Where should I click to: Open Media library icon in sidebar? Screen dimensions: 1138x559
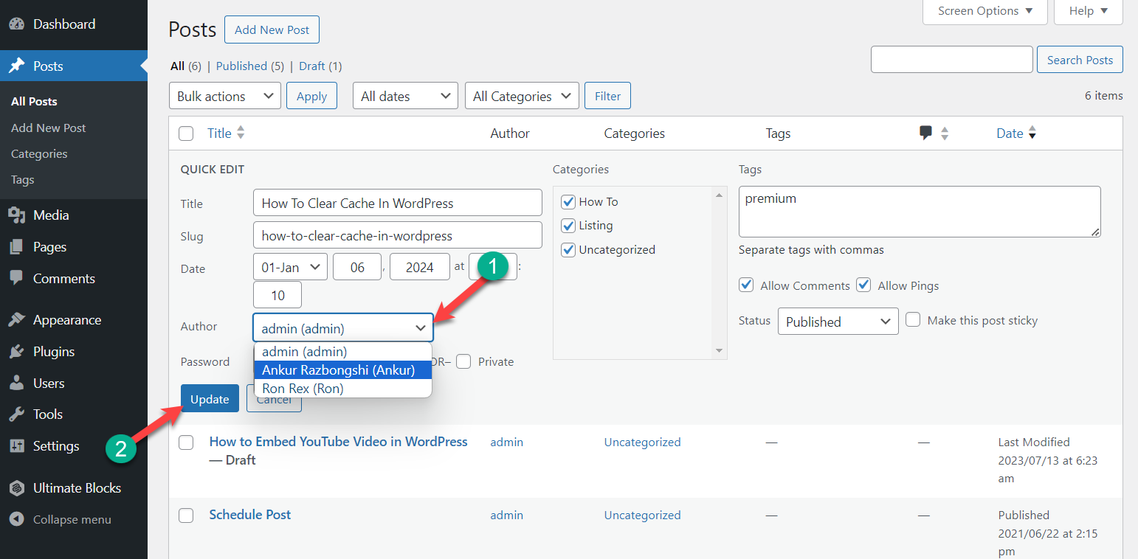tap(16, 215)
